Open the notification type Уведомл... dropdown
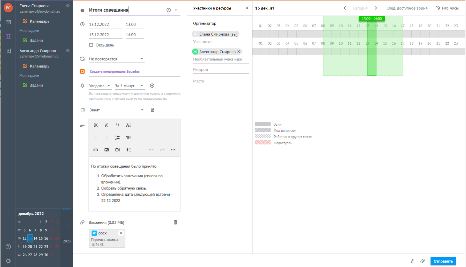466x267 pixels. pos(100,86)
